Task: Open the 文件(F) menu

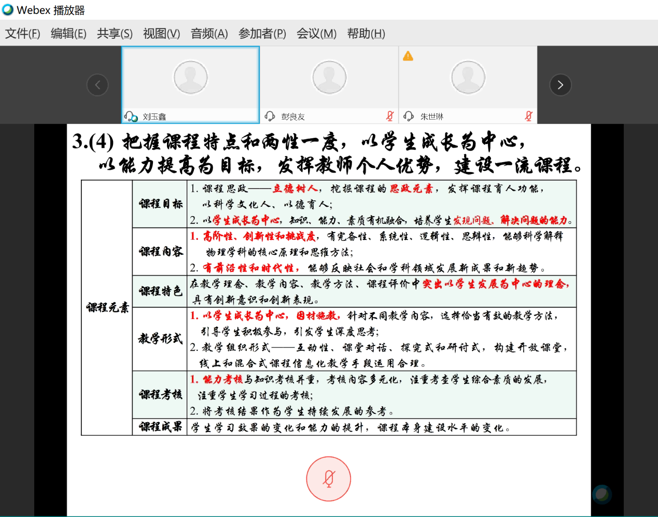Action: coord(22,34)
